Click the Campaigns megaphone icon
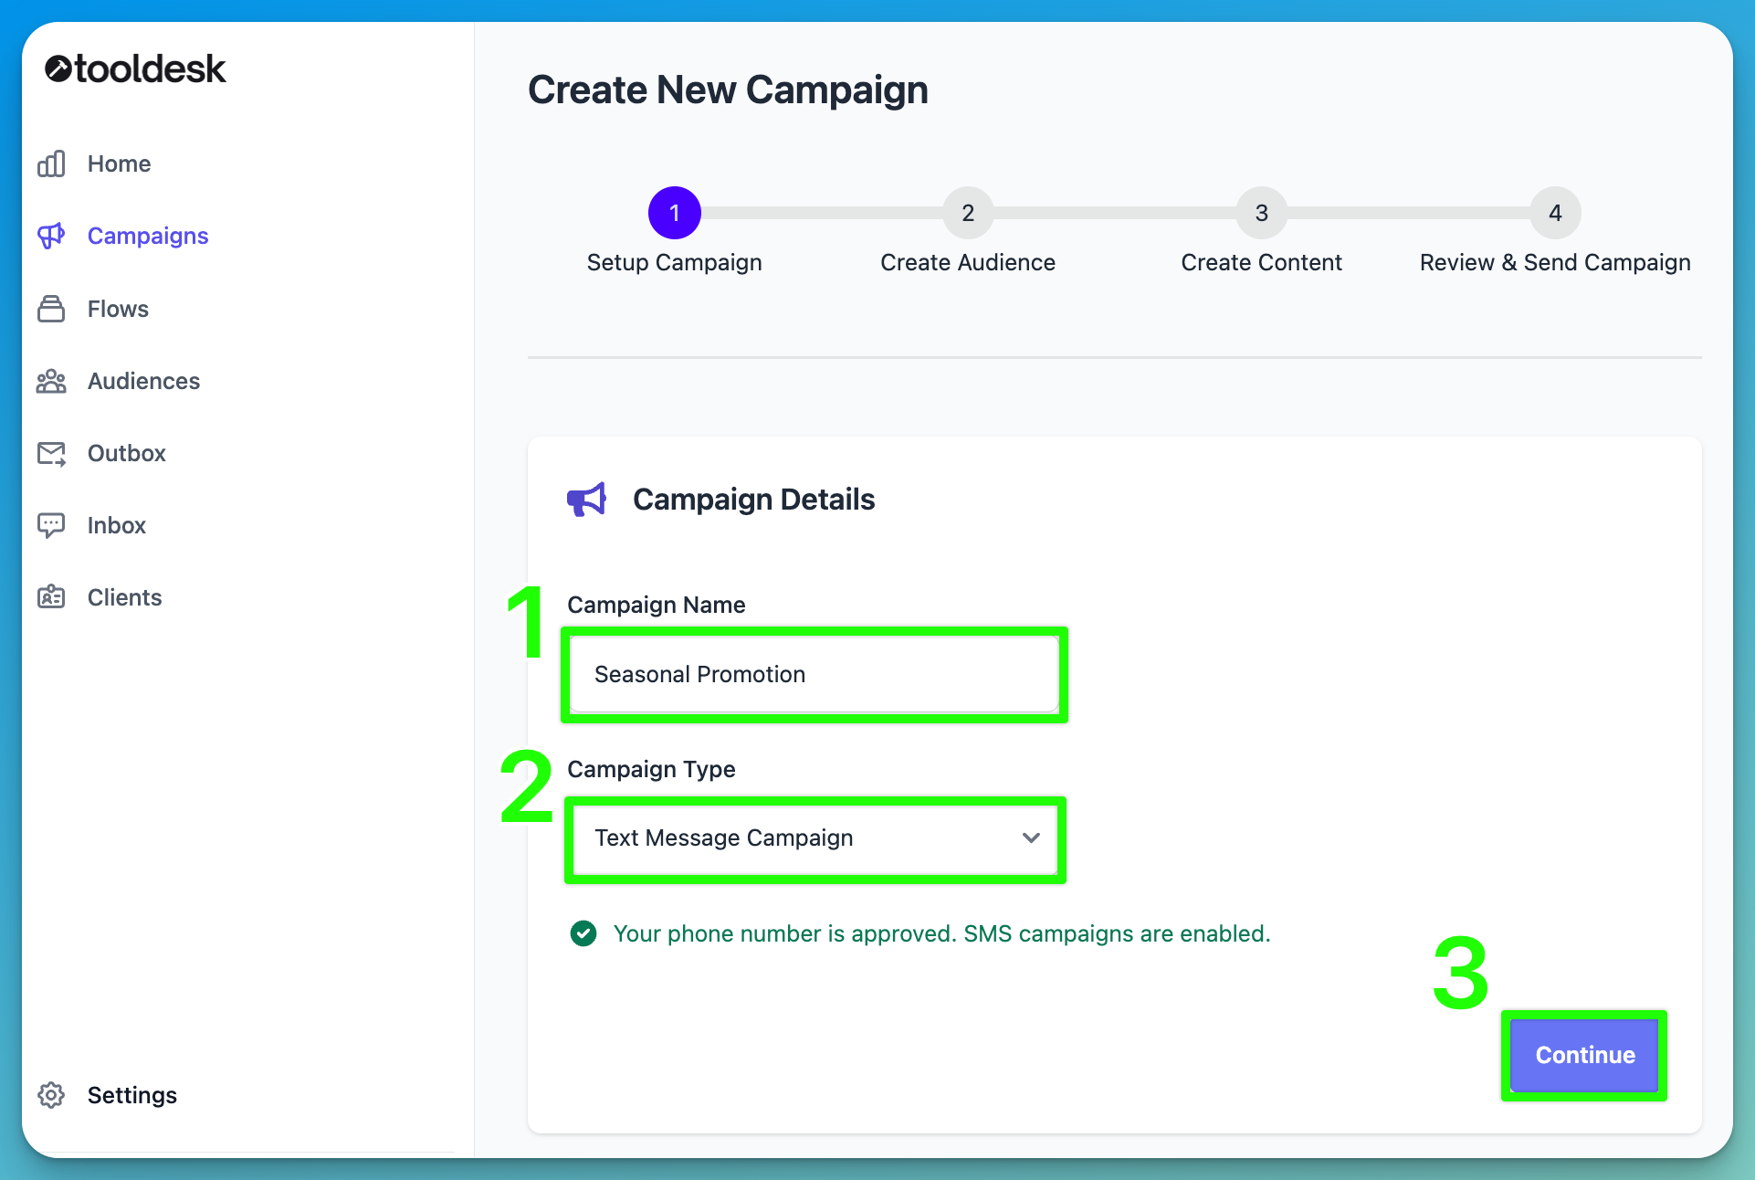This screenshot has width=1755, height=1180. [x=52, y=236]
